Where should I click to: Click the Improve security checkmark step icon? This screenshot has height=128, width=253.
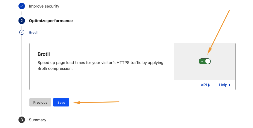tap(22, 6)
